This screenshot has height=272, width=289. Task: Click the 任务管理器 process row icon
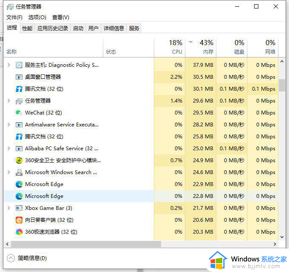19,101
